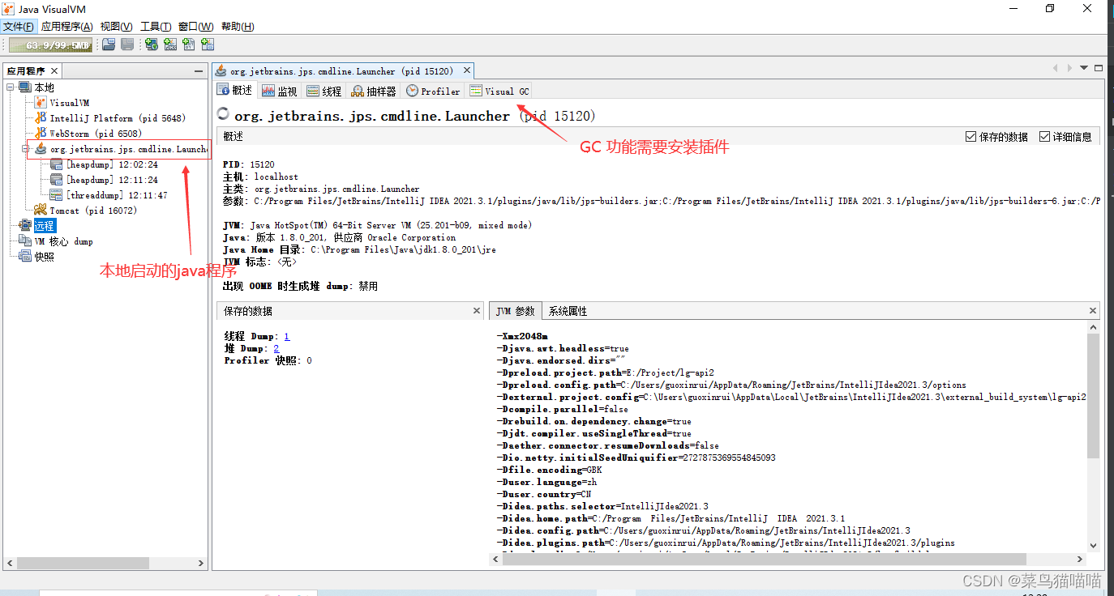Switch to the Profiler tab

pyautogui.click(x=434, y=91)
